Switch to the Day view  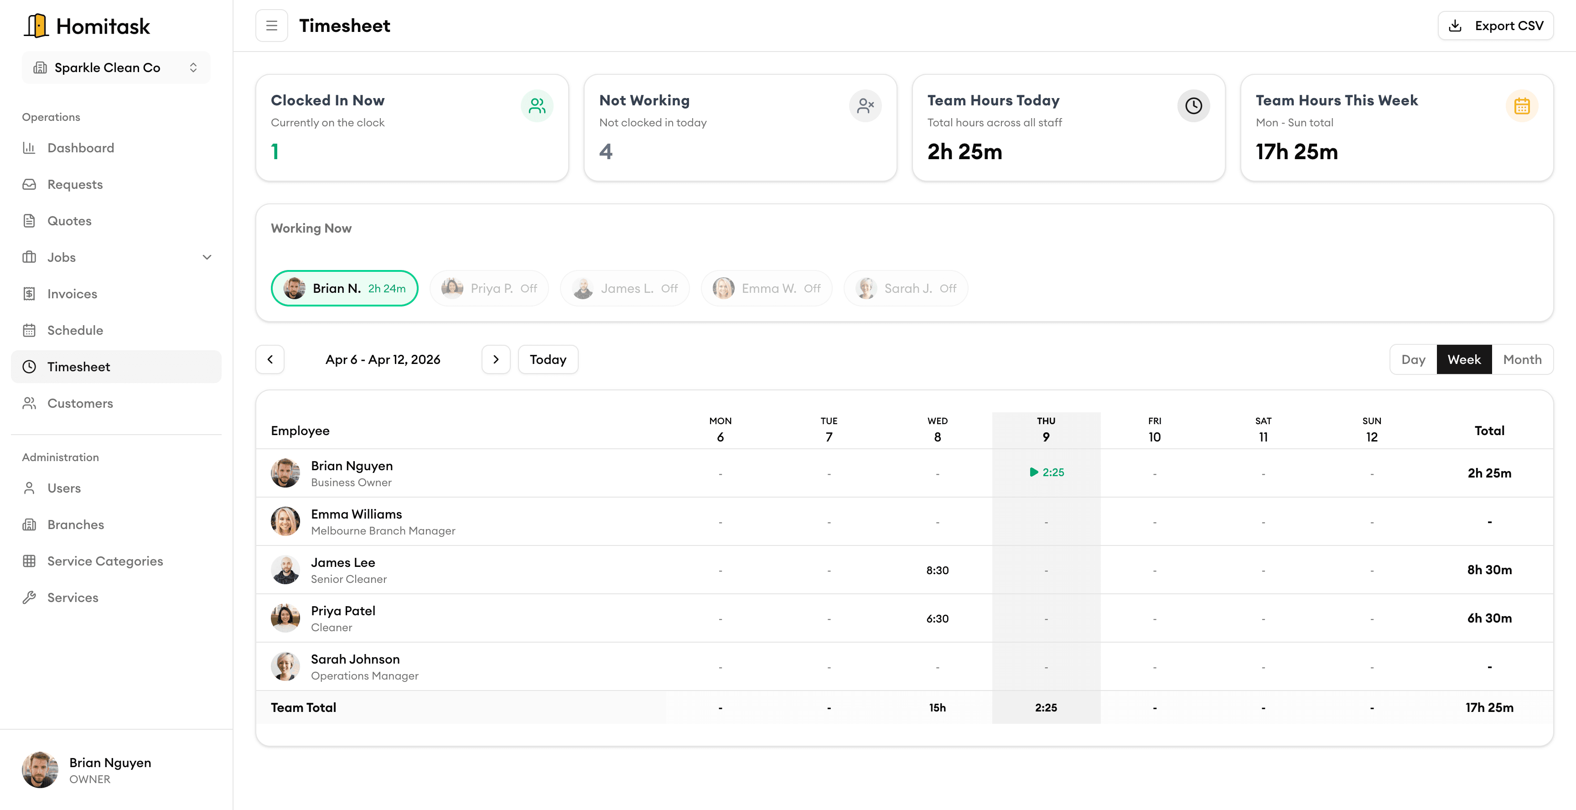pyautogui.click(x=1413, y=359)
